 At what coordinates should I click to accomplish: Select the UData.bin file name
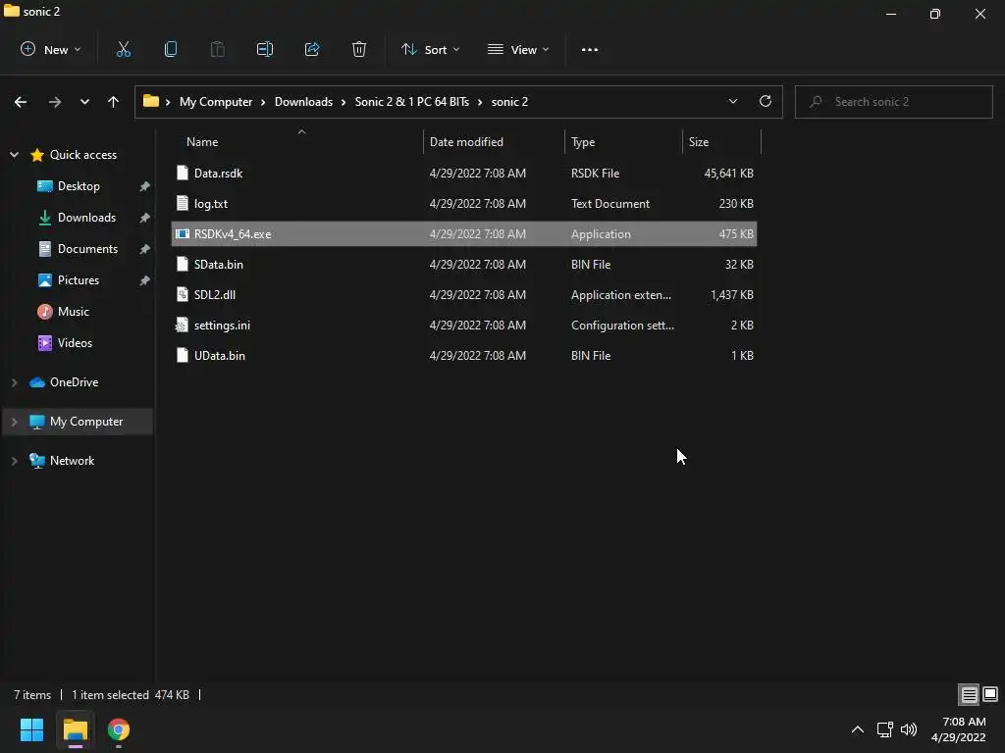[x=219, y=355]
